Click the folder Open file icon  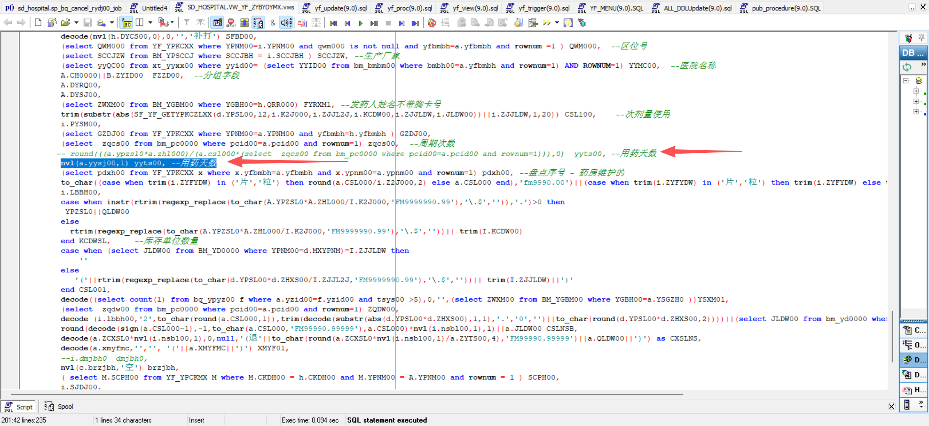pos(66,23)
